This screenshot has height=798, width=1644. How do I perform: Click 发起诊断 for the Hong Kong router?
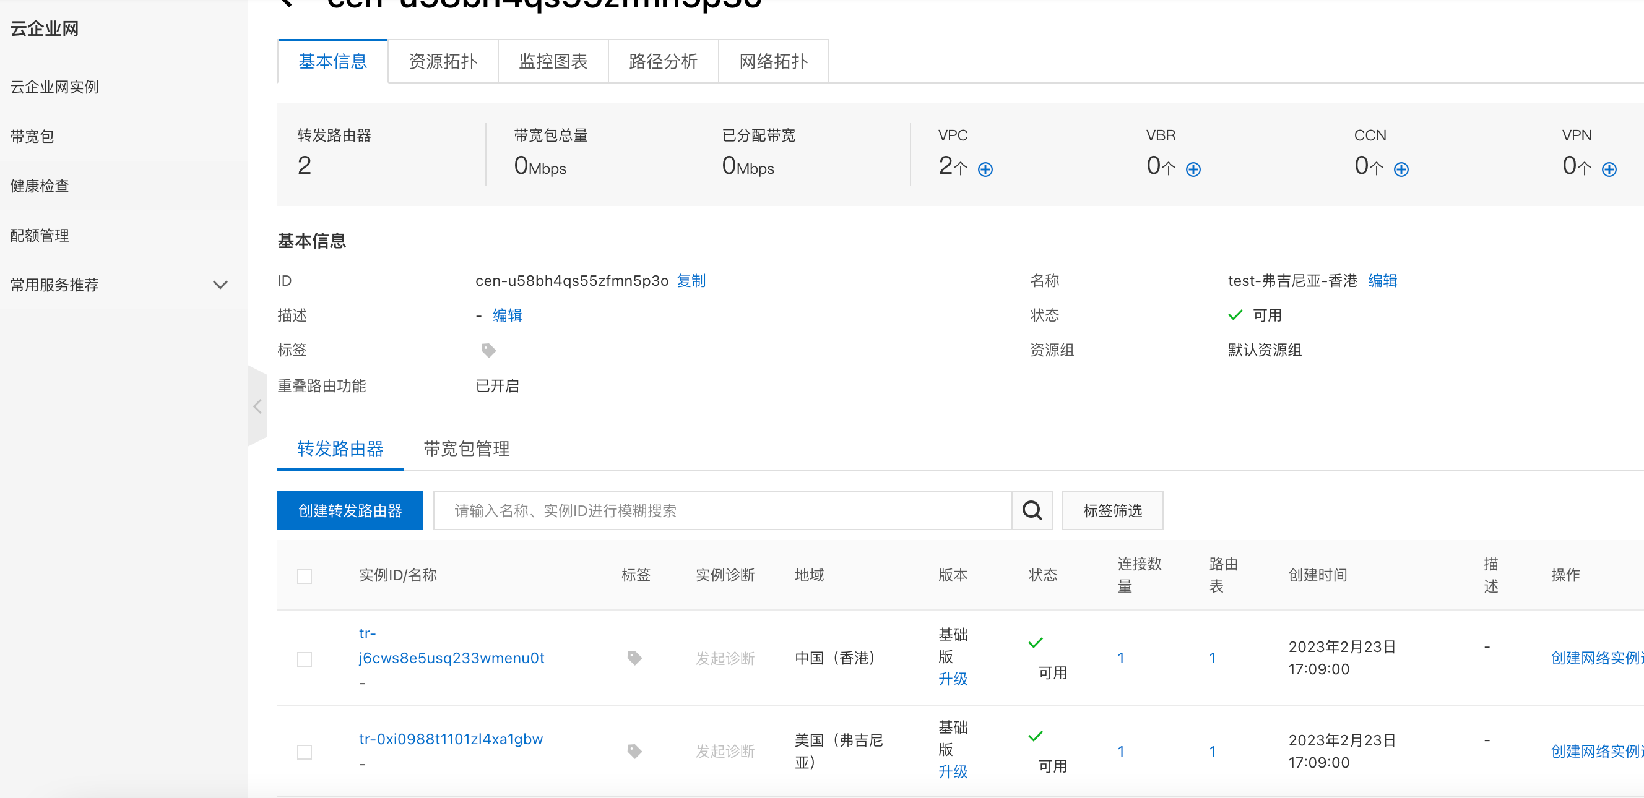[x=725, y=658]
